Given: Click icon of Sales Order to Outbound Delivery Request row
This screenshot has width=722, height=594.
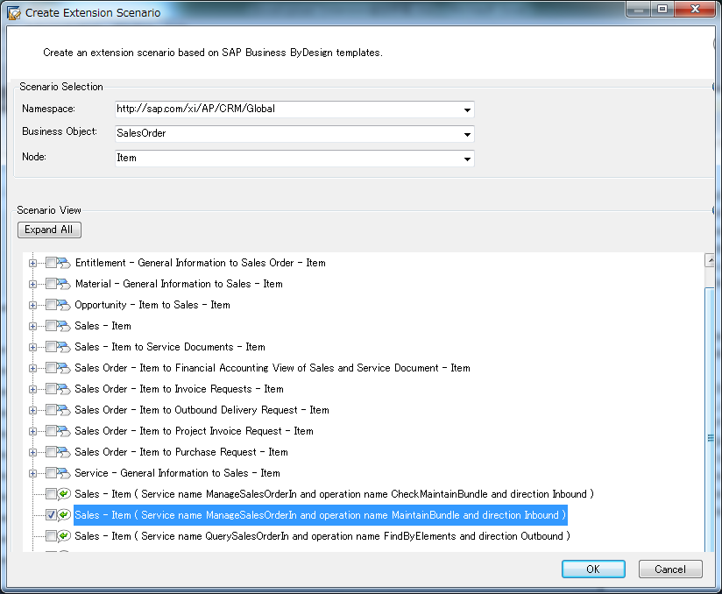Looking at the screenshot, I should 64,410.
